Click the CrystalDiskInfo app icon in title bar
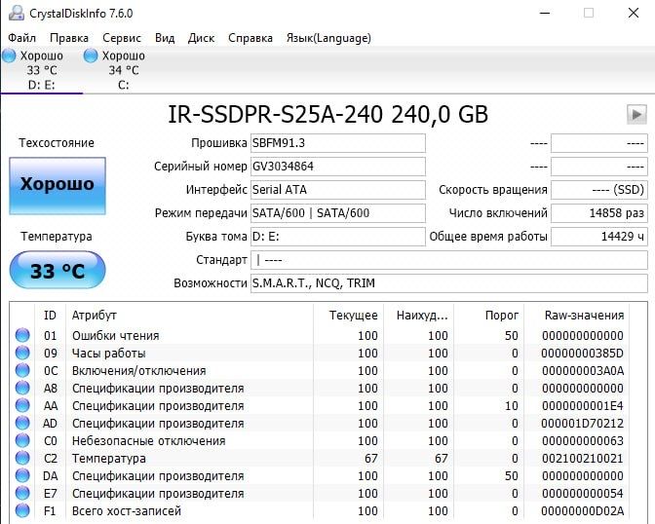This screenshot has width=655, height=524. point(17,13)
